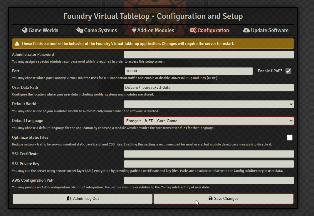Click the warning triangle icon in the yellow banner
This screenshot has height=216, width=314.
point(17,44)
